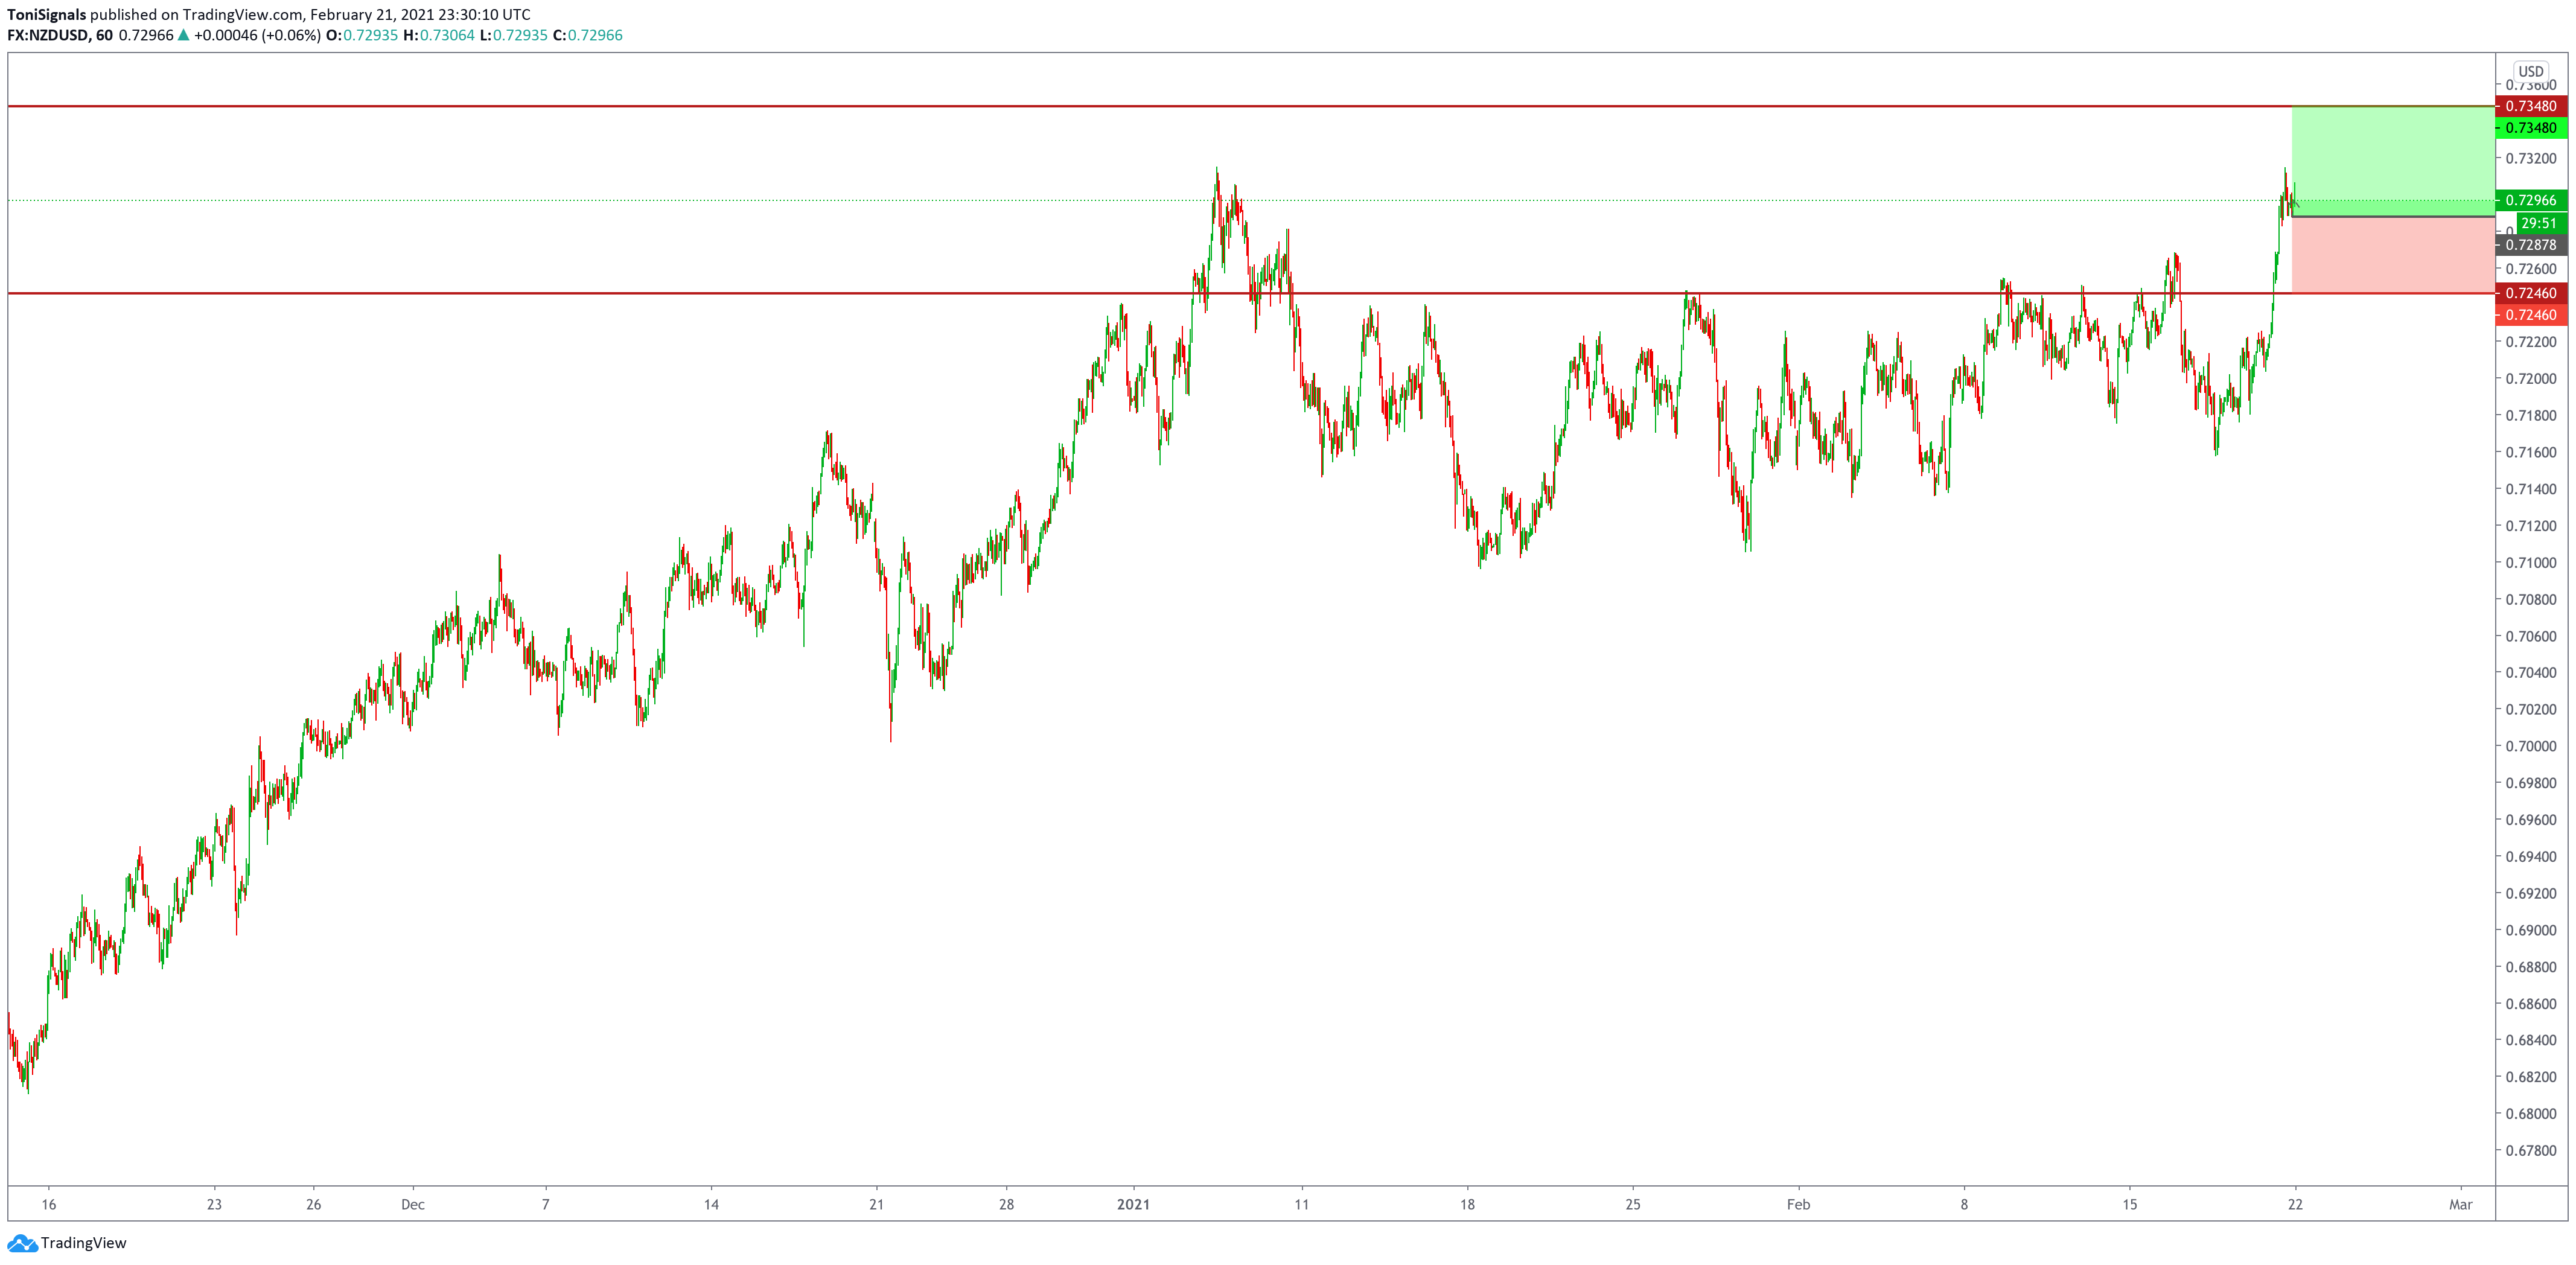The image size is (2576, 1265).
Task: Click the Dec label on time axis
Action: tap(412, 1204)
